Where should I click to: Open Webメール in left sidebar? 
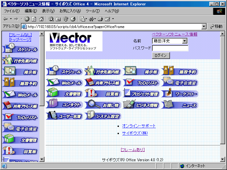20,94
